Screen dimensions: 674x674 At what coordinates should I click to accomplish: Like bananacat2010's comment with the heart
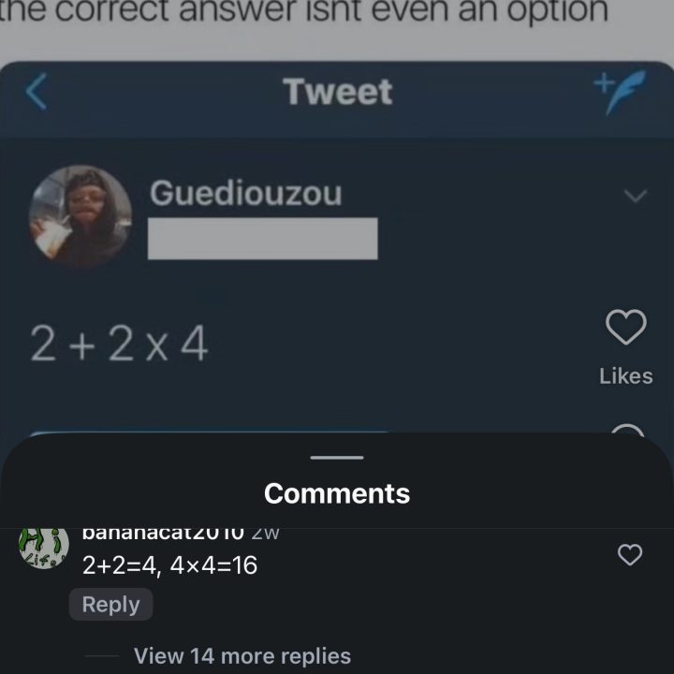coord(630,554)
